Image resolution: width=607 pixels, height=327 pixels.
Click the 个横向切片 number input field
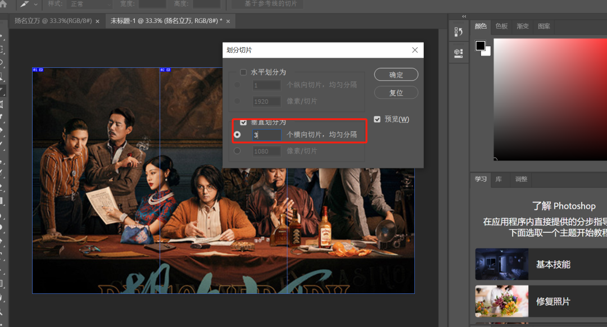pyautogui.click(x=267, y=135)
